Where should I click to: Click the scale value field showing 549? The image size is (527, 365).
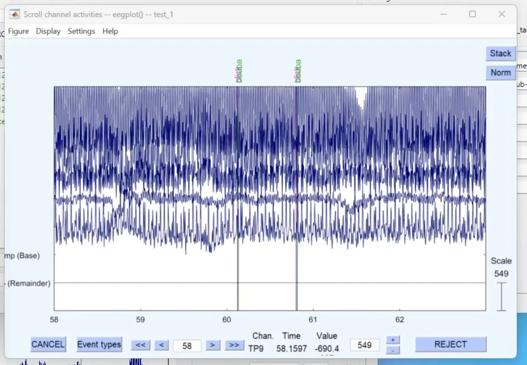364,345
